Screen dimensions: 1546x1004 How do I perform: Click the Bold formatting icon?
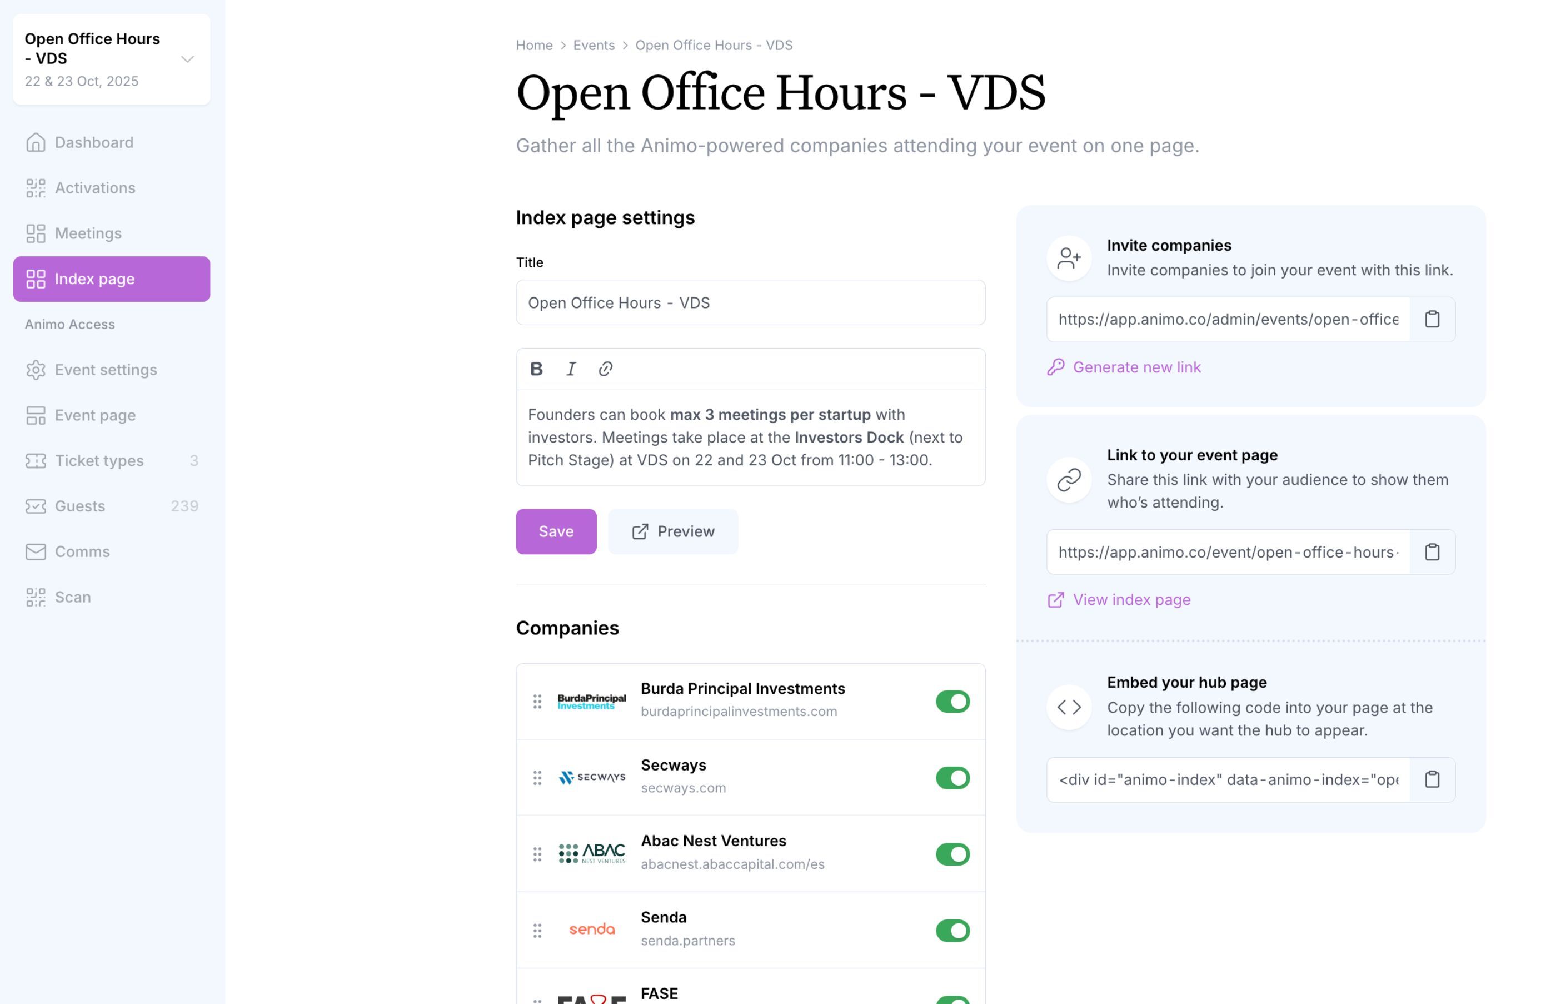click(x=536, y=369)
